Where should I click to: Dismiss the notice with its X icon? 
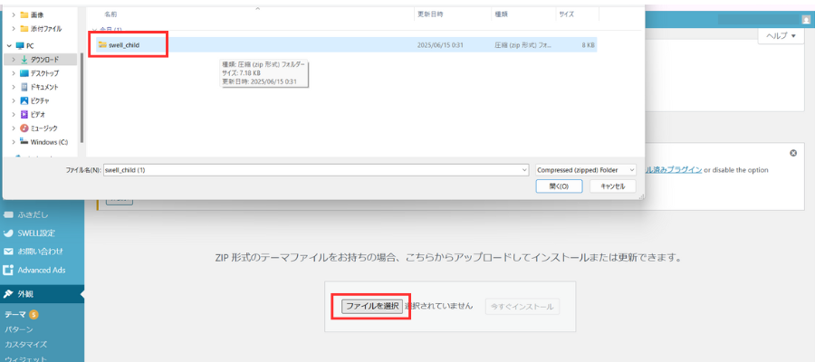tap(793, 153)
